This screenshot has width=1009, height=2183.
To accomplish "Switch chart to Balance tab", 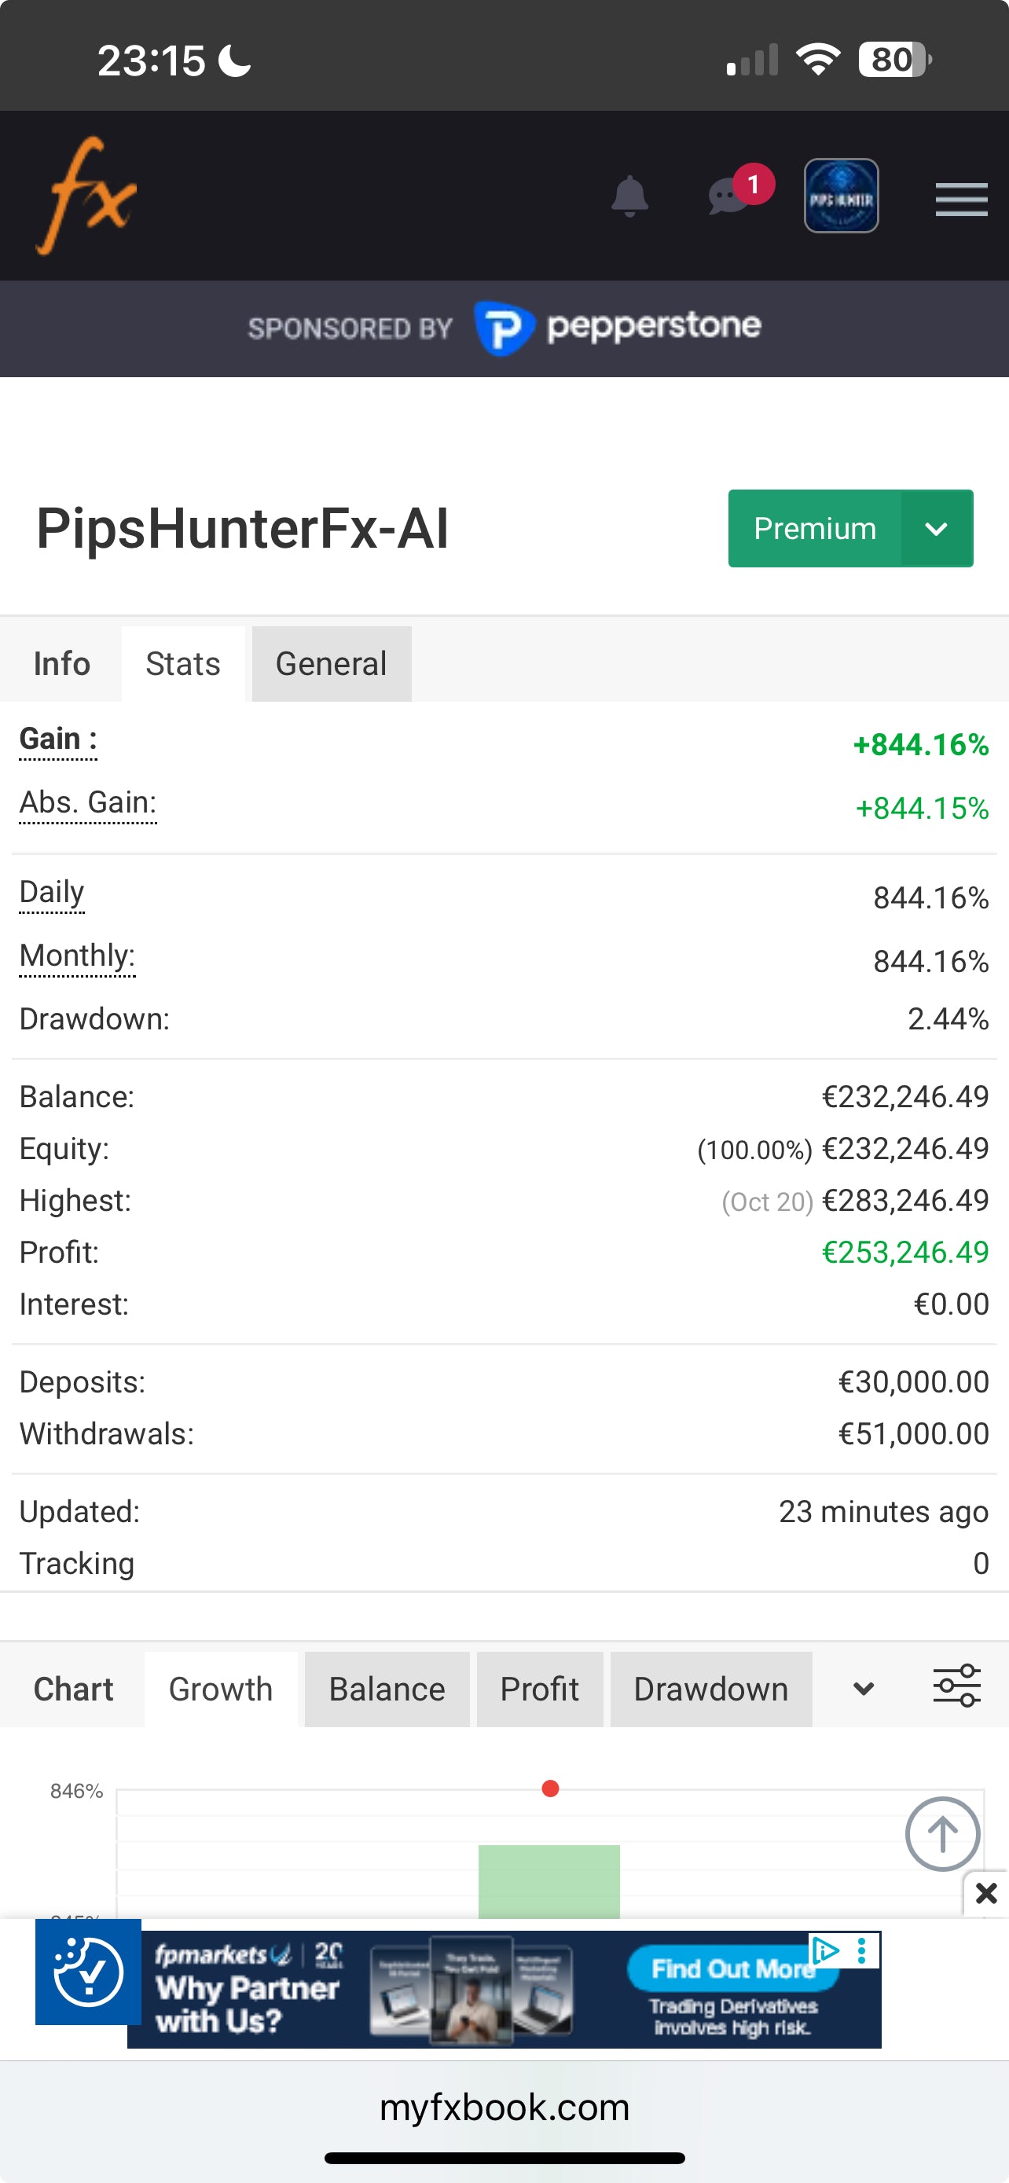I will (387, 1689).
